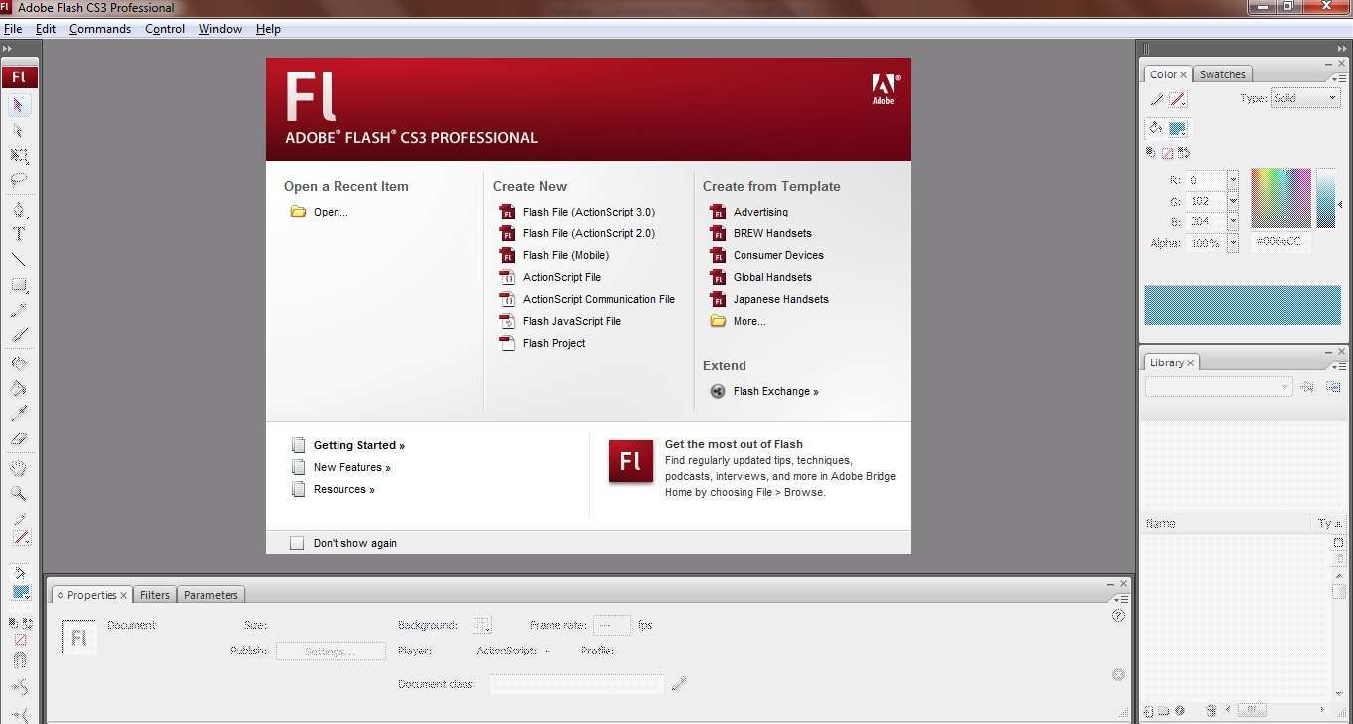
Task: Select the Paint Bucket tool
Action: tap(19, 388)
